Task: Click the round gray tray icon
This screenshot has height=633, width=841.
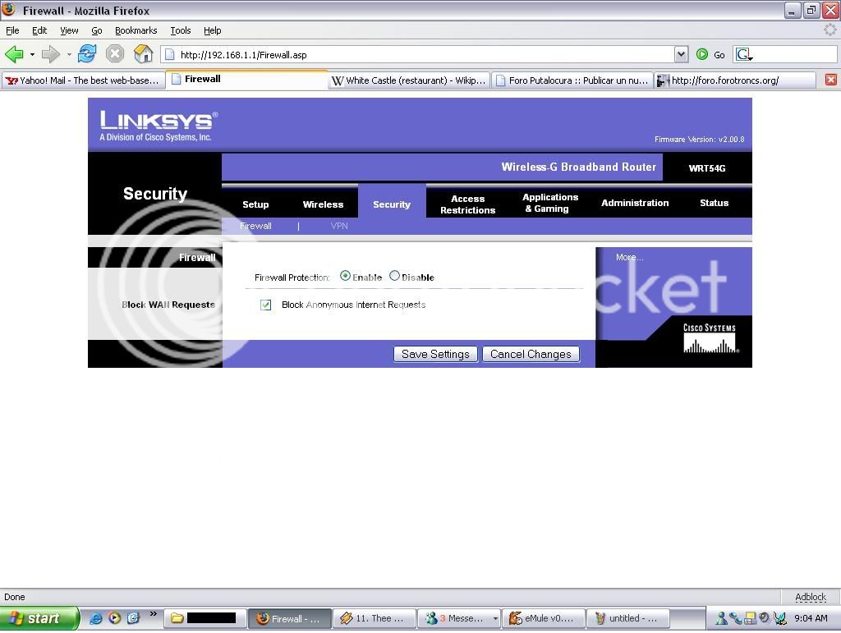Action: click(x=765, y=618)
